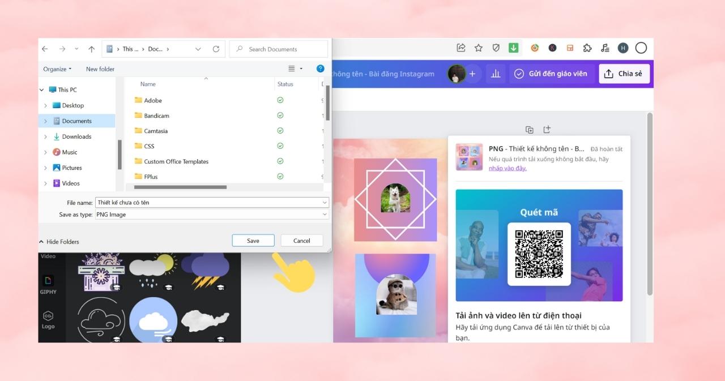Open the Organize menu
Screen dimensions: 725x381
pyautogui.click(x=57, y=69)
